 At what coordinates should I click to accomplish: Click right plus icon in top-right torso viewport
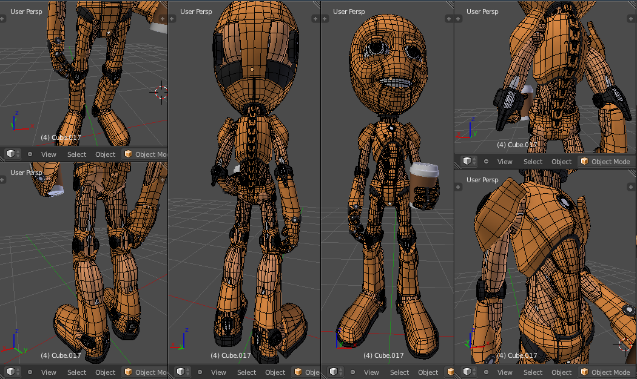point(631,19)
